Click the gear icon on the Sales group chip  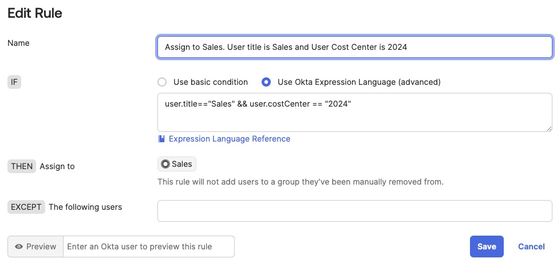pos(165,164)
